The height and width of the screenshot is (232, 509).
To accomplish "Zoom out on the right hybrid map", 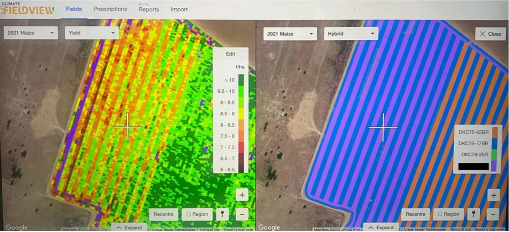I will (x=493, y=214).
